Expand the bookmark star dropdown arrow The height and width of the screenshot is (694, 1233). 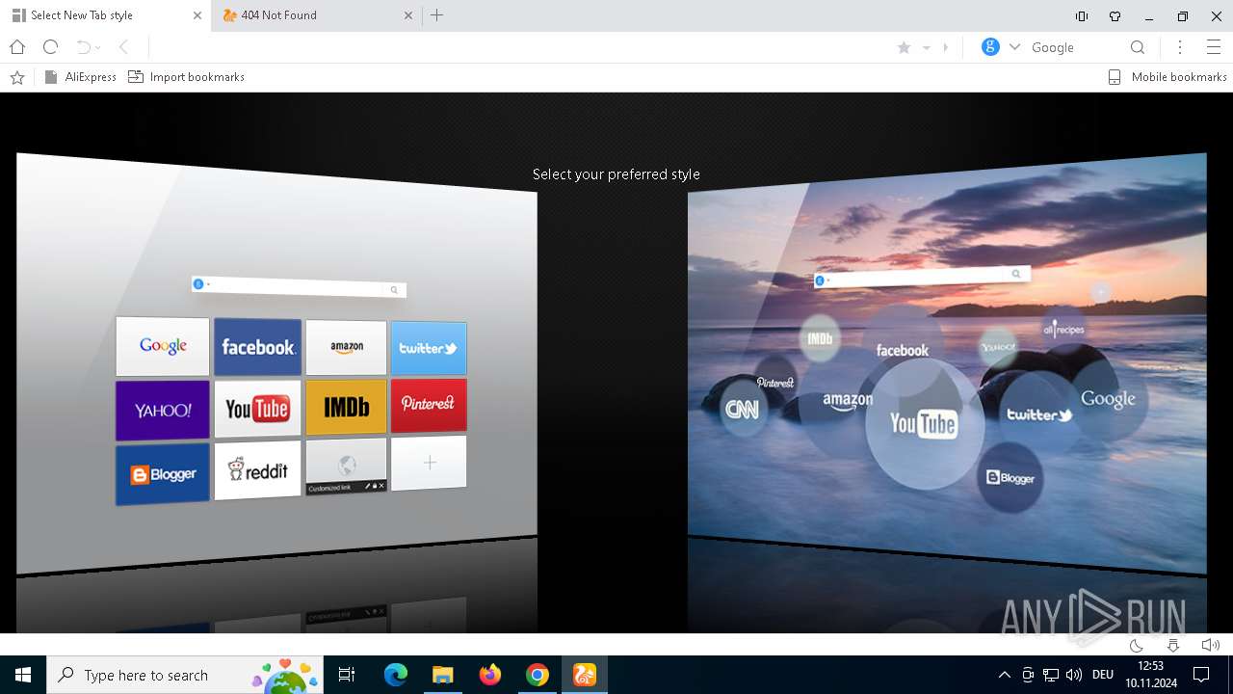tap(926, 47)
